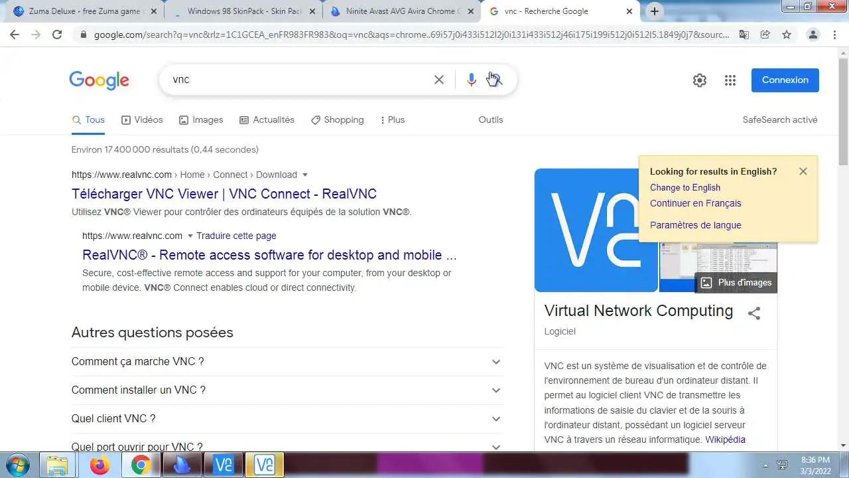Open the highlighted VNC taskbar icon

pos(264,465)
